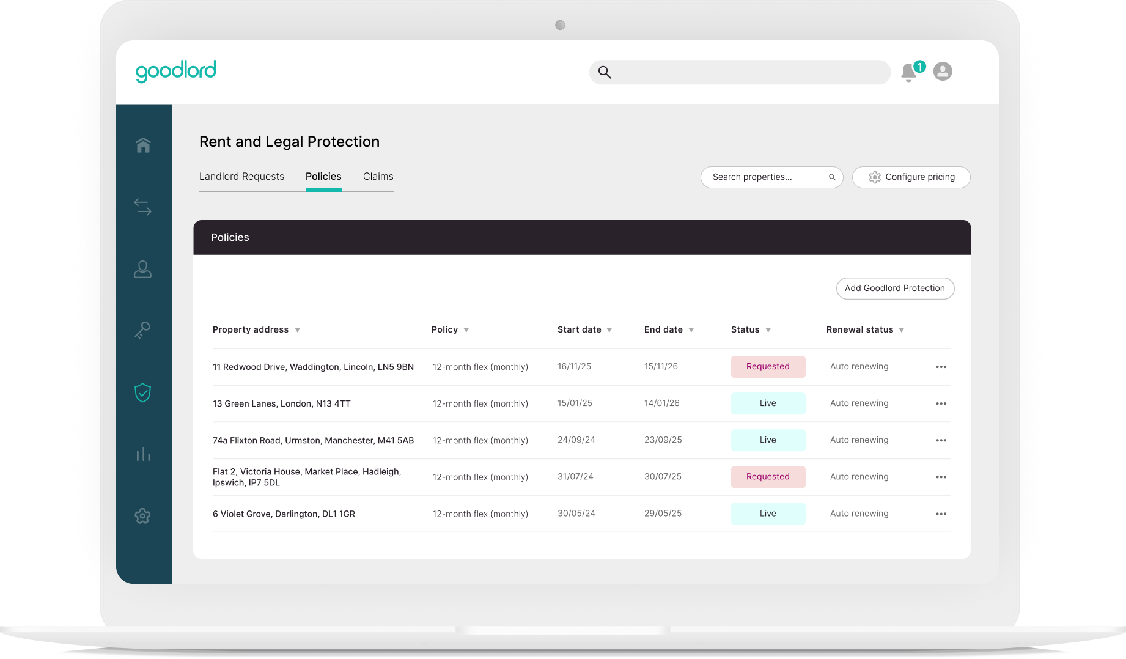Switch to the Claims tab

(377, 176)
